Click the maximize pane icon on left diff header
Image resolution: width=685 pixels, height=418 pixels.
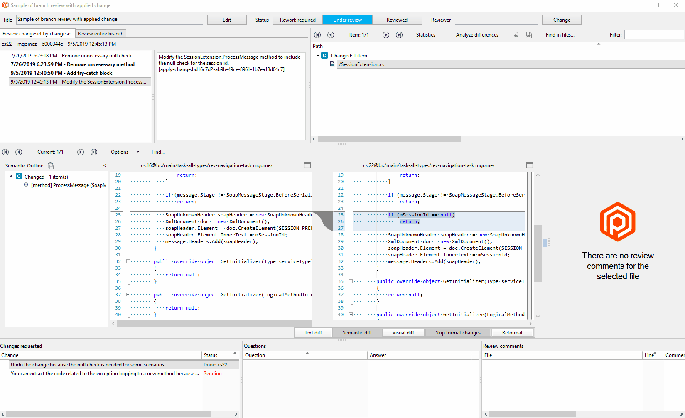307,165
